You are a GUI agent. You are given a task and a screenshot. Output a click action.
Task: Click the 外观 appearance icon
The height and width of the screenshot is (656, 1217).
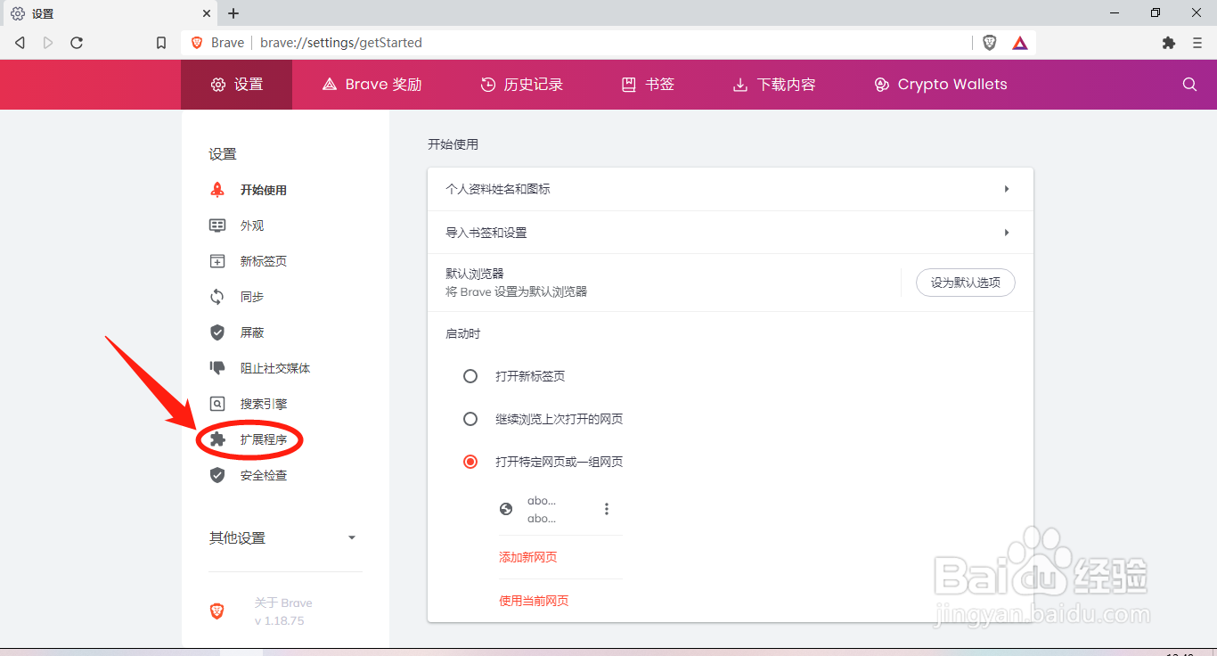[217, 225]
